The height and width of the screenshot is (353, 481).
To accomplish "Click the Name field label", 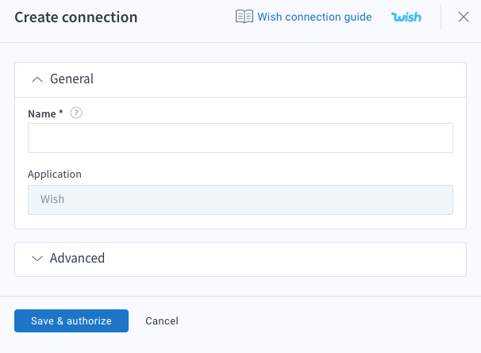I will click(x=42, y=113).
